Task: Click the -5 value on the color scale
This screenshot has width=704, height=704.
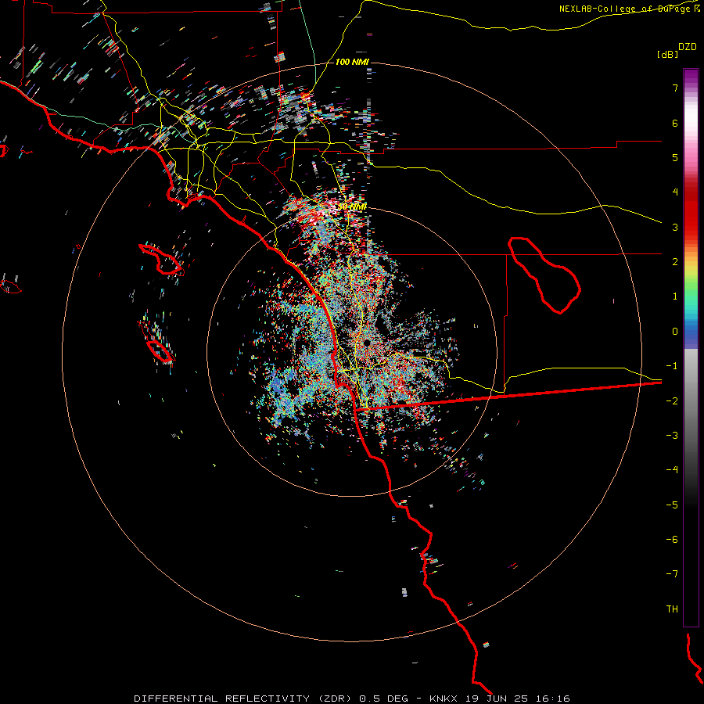Action: click(x=672, y=505)
